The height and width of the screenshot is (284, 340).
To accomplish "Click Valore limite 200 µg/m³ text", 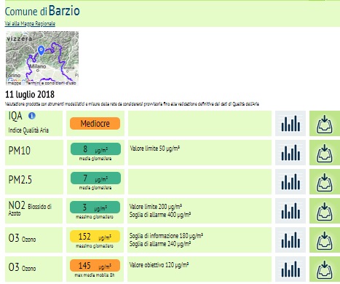I will (x=156, y=207).
